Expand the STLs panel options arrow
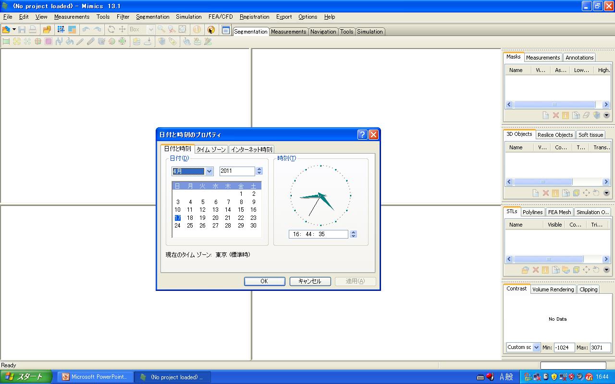Screen dimensions: 615x384 pyautogui.click(x=606, y=270)
